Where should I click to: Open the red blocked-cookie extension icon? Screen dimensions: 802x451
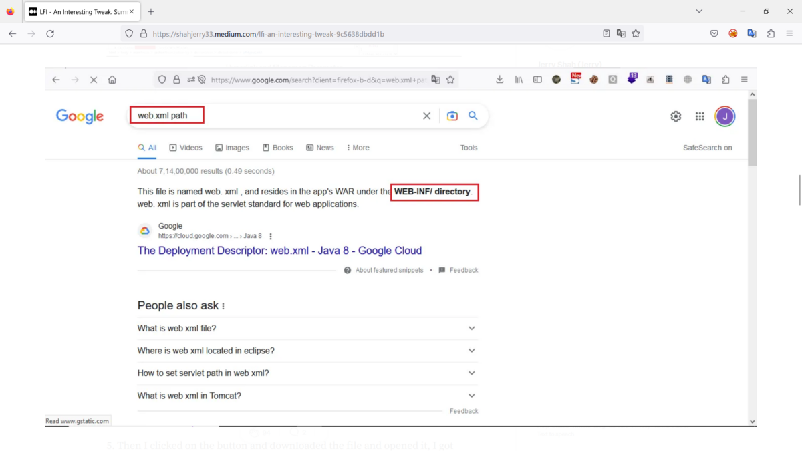click(x=733, y=33)
